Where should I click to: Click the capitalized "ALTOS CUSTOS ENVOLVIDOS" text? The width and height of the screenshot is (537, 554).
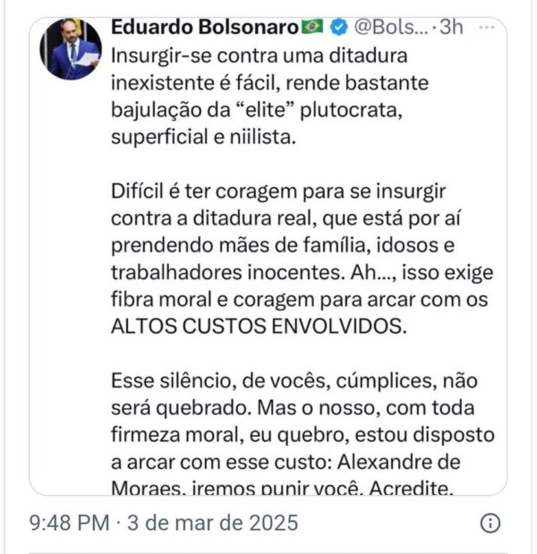point(259,327)
